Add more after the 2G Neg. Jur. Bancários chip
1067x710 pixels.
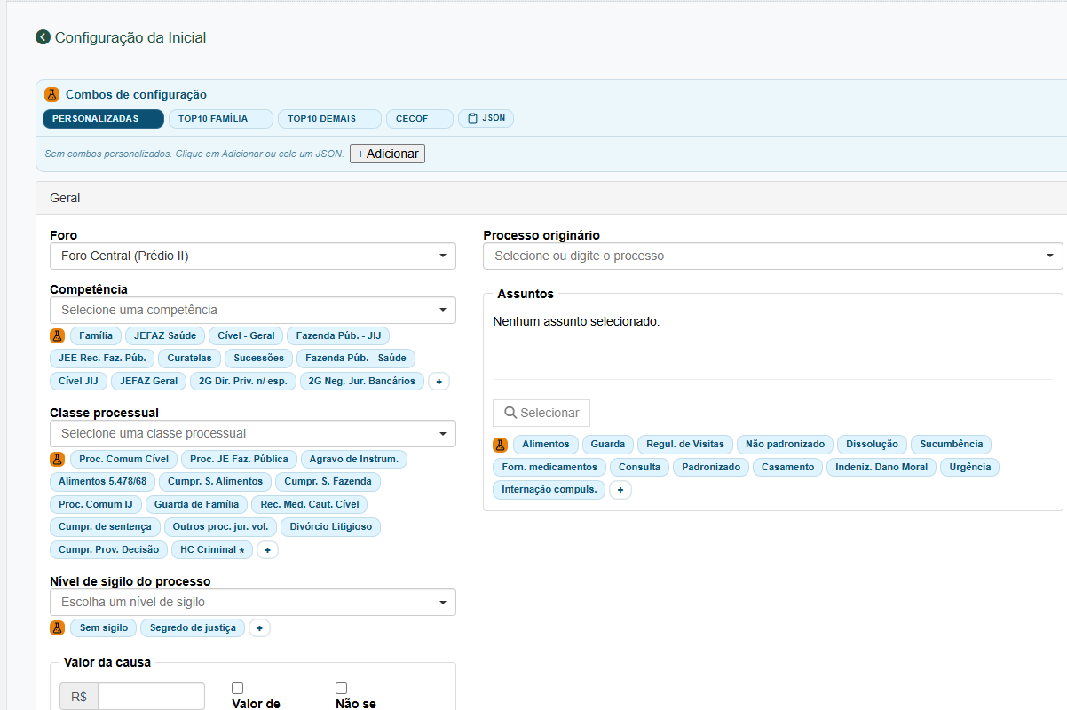[439, 381]
